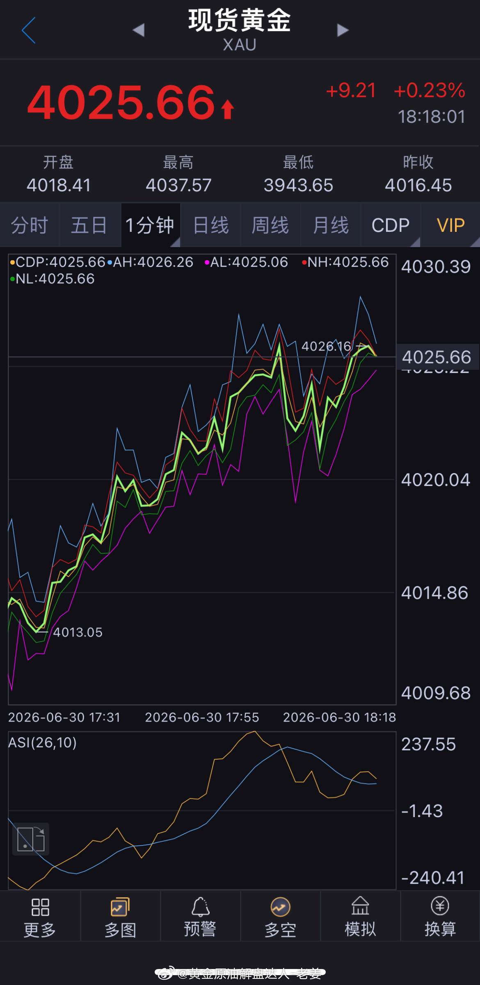
Task: Tap the NH:4025.66 legend entry
Action: (x=345, y=262)
